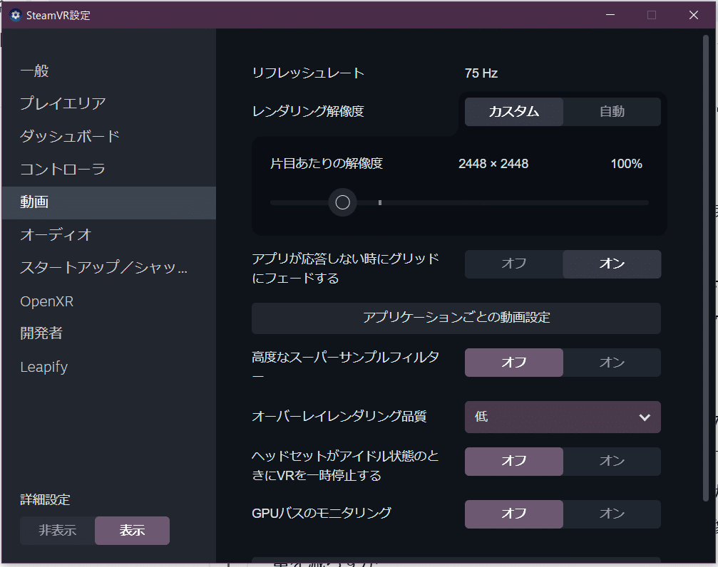Set 詳細設定 to 非表示
This screenshot has width=718, height=567.
[x=57, y=531]
